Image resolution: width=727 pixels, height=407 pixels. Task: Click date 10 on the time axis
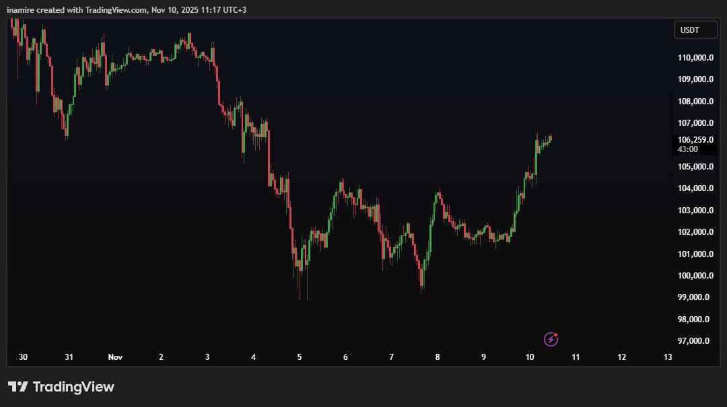[529, 357]
